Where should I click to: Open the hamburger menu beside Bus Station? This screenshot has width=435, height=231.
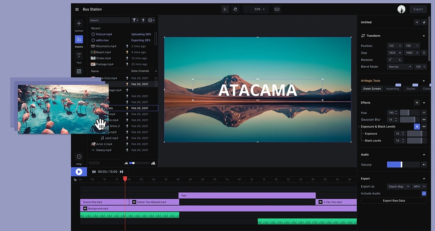(x=77, y=9)
